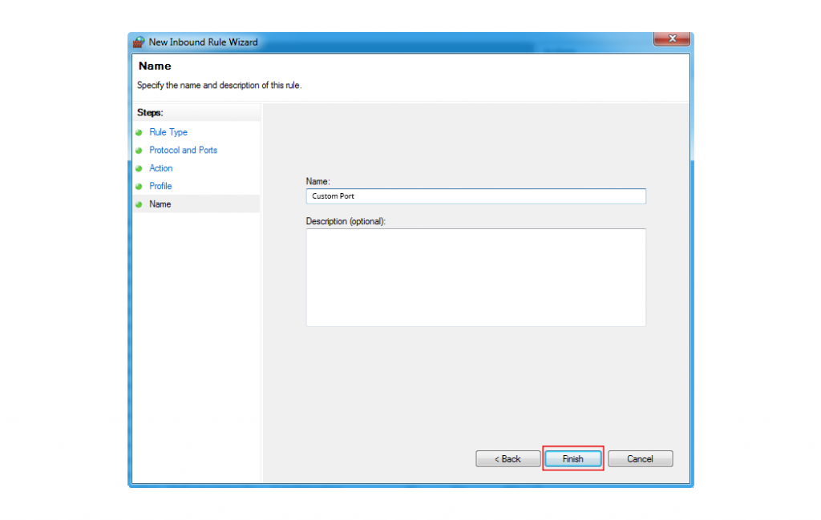Click the Back button

508,458
